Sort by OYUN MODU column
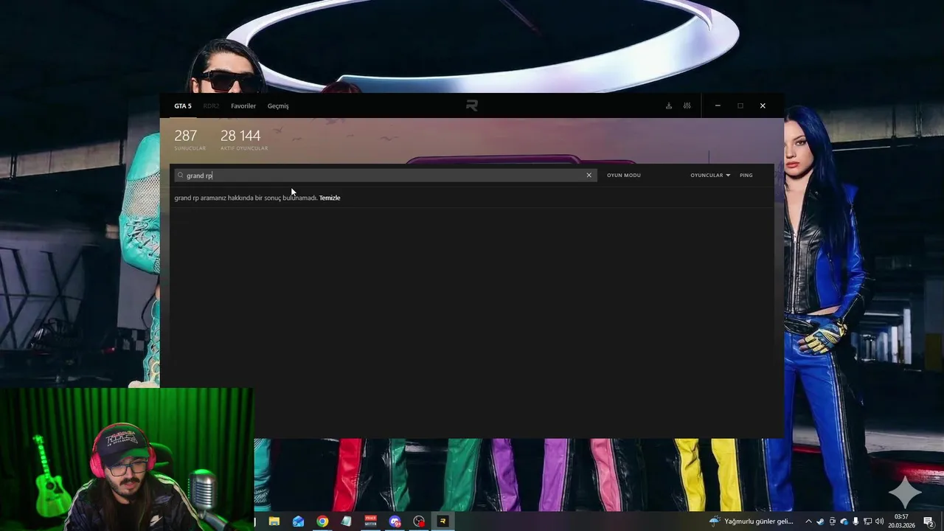The height and width of the screenshot is (531, 944). (624, 176)
